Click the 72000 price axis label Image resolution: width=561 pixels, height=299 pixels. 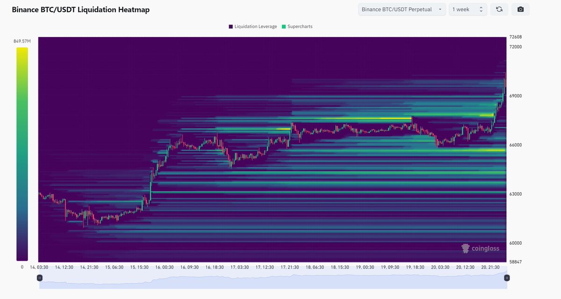[516, 47]
